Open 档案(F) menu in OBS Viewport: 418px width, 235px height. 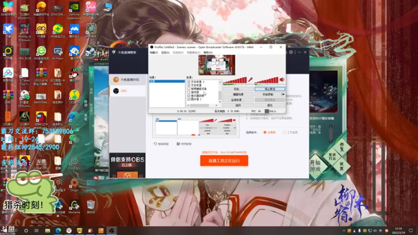(x=154, y=53)
